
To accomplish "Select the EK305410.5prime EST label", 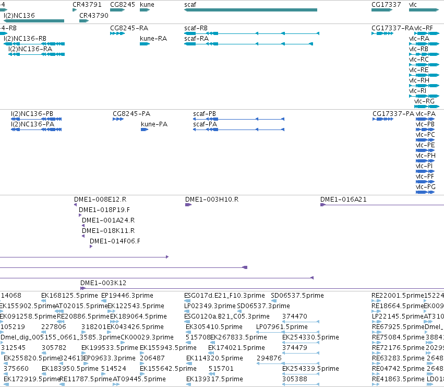I will (x=214, y=327).
